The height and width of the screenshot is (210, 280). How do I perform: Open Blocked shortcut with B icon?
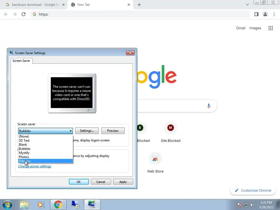143,132
